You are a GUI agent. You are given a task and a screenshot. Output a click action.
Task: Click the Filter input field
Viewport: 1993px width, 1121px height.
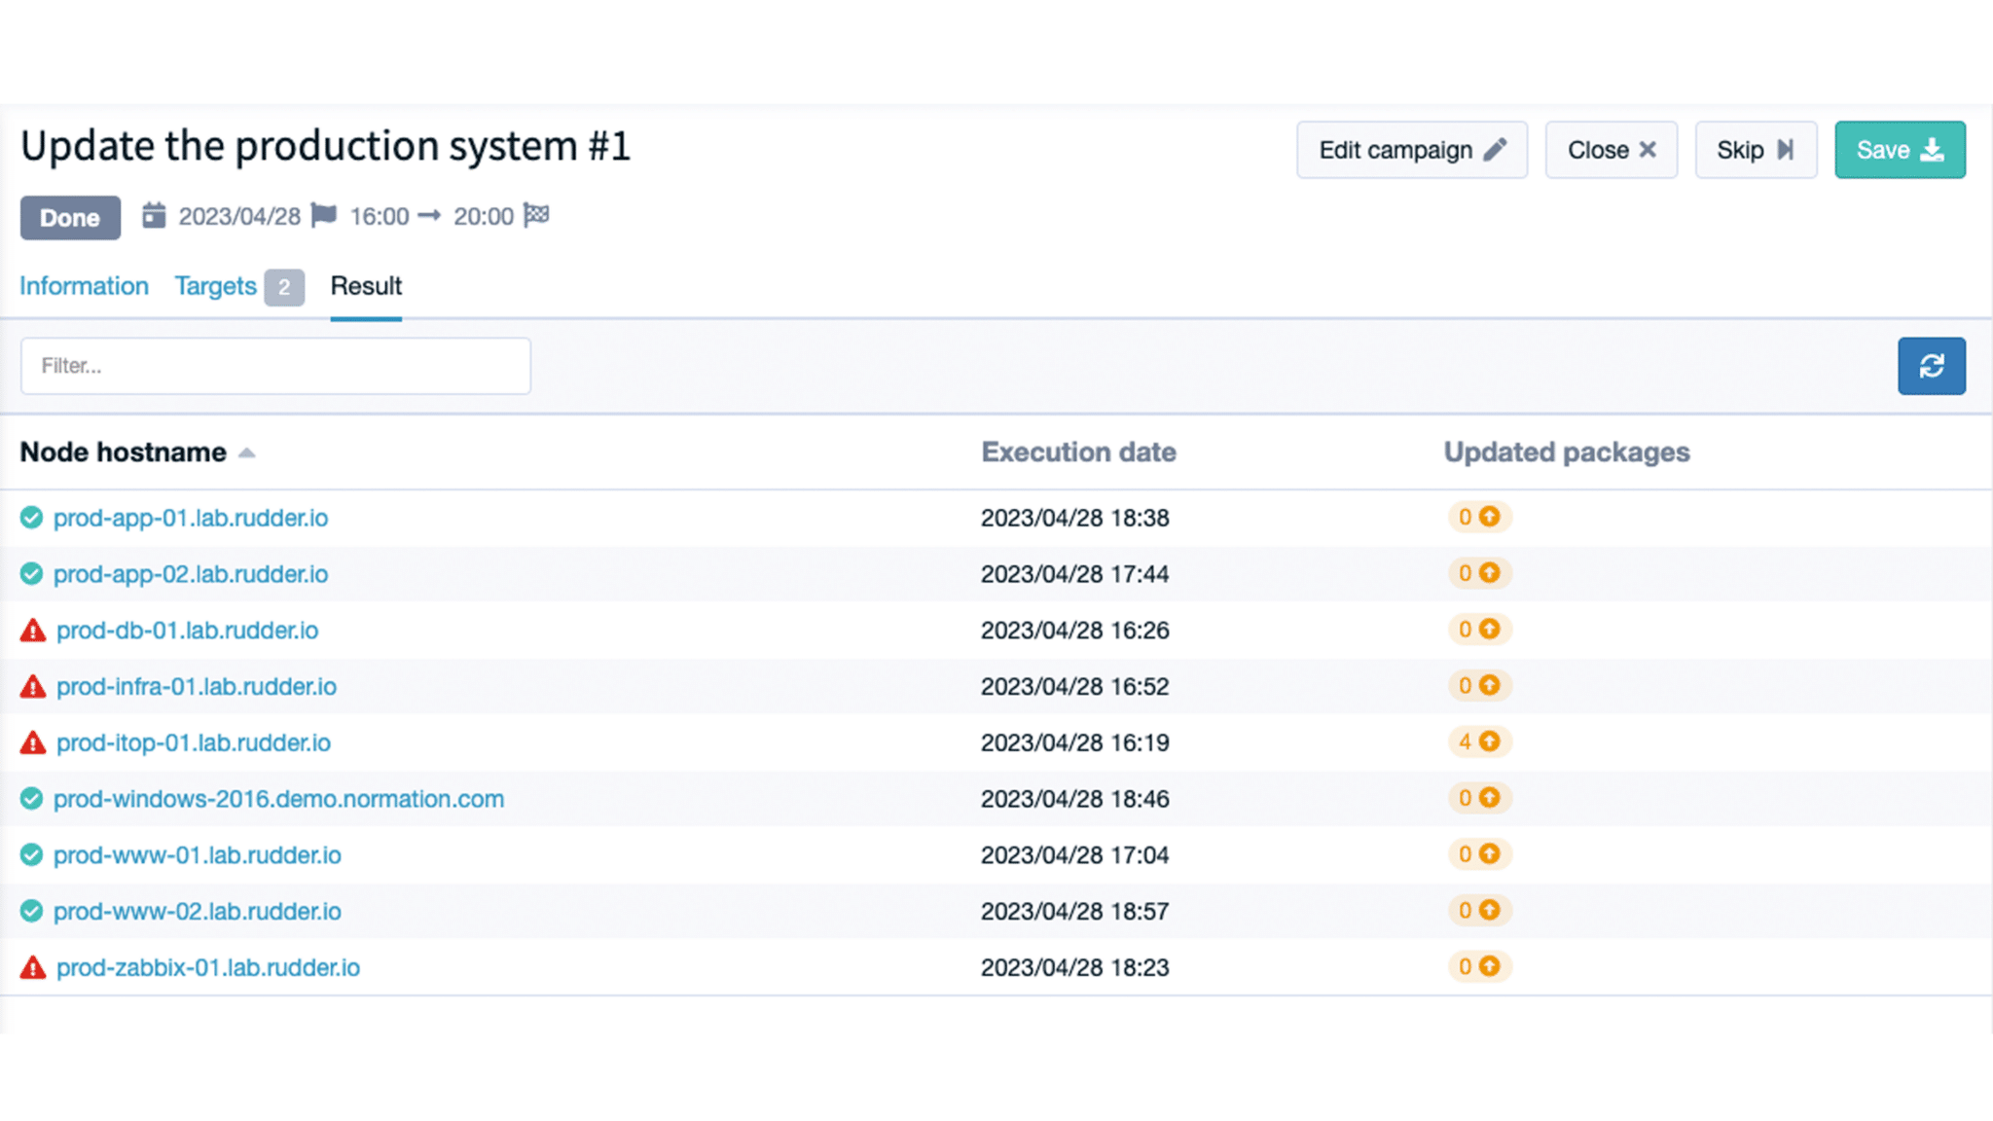[x=276, y=366]
